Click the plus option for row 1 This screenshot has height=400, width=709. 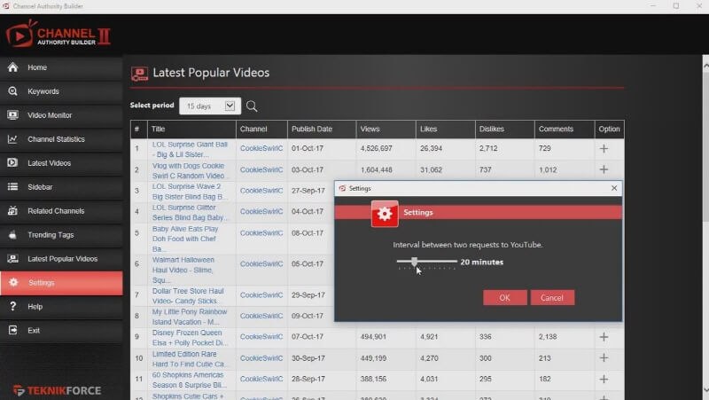coord(604,148)
